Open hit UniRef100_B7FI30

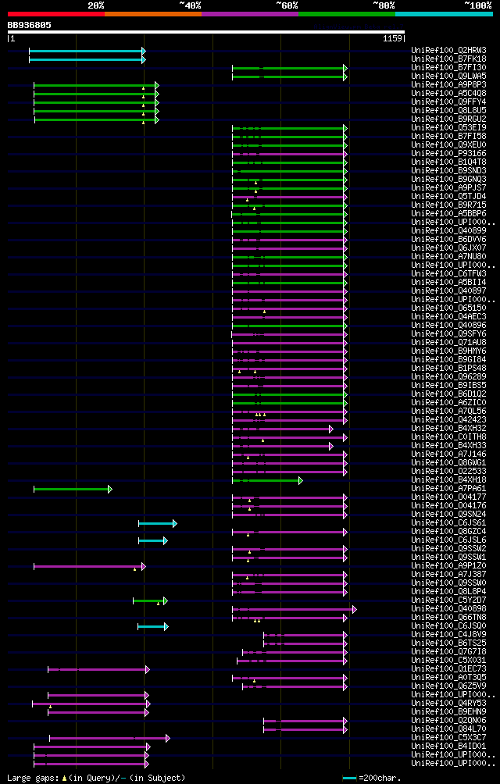point(448,67)
